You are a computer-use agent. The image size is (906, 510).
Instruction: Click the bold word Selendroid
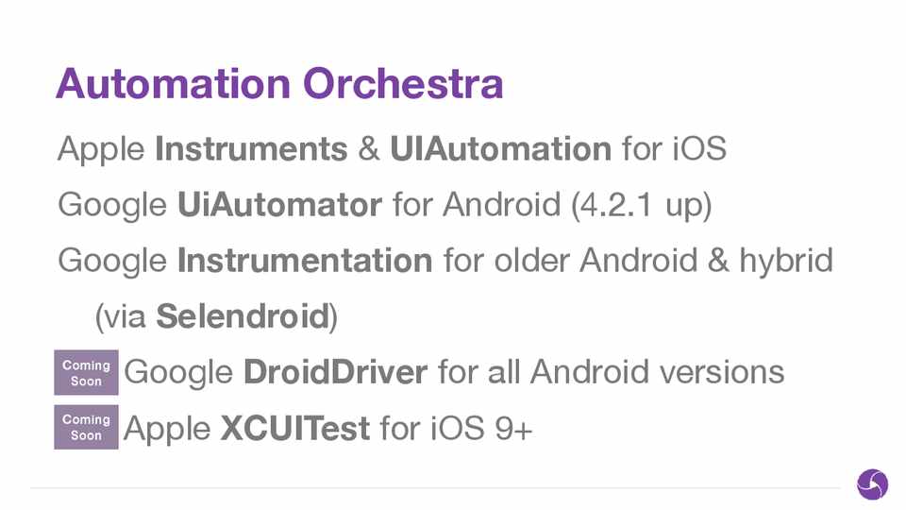[241, 316]
